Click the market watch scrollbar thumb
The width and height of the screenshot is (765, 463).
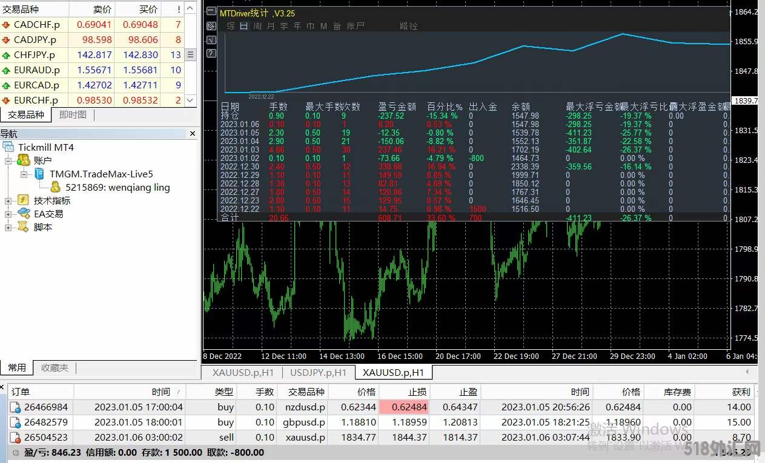(190, 54)
